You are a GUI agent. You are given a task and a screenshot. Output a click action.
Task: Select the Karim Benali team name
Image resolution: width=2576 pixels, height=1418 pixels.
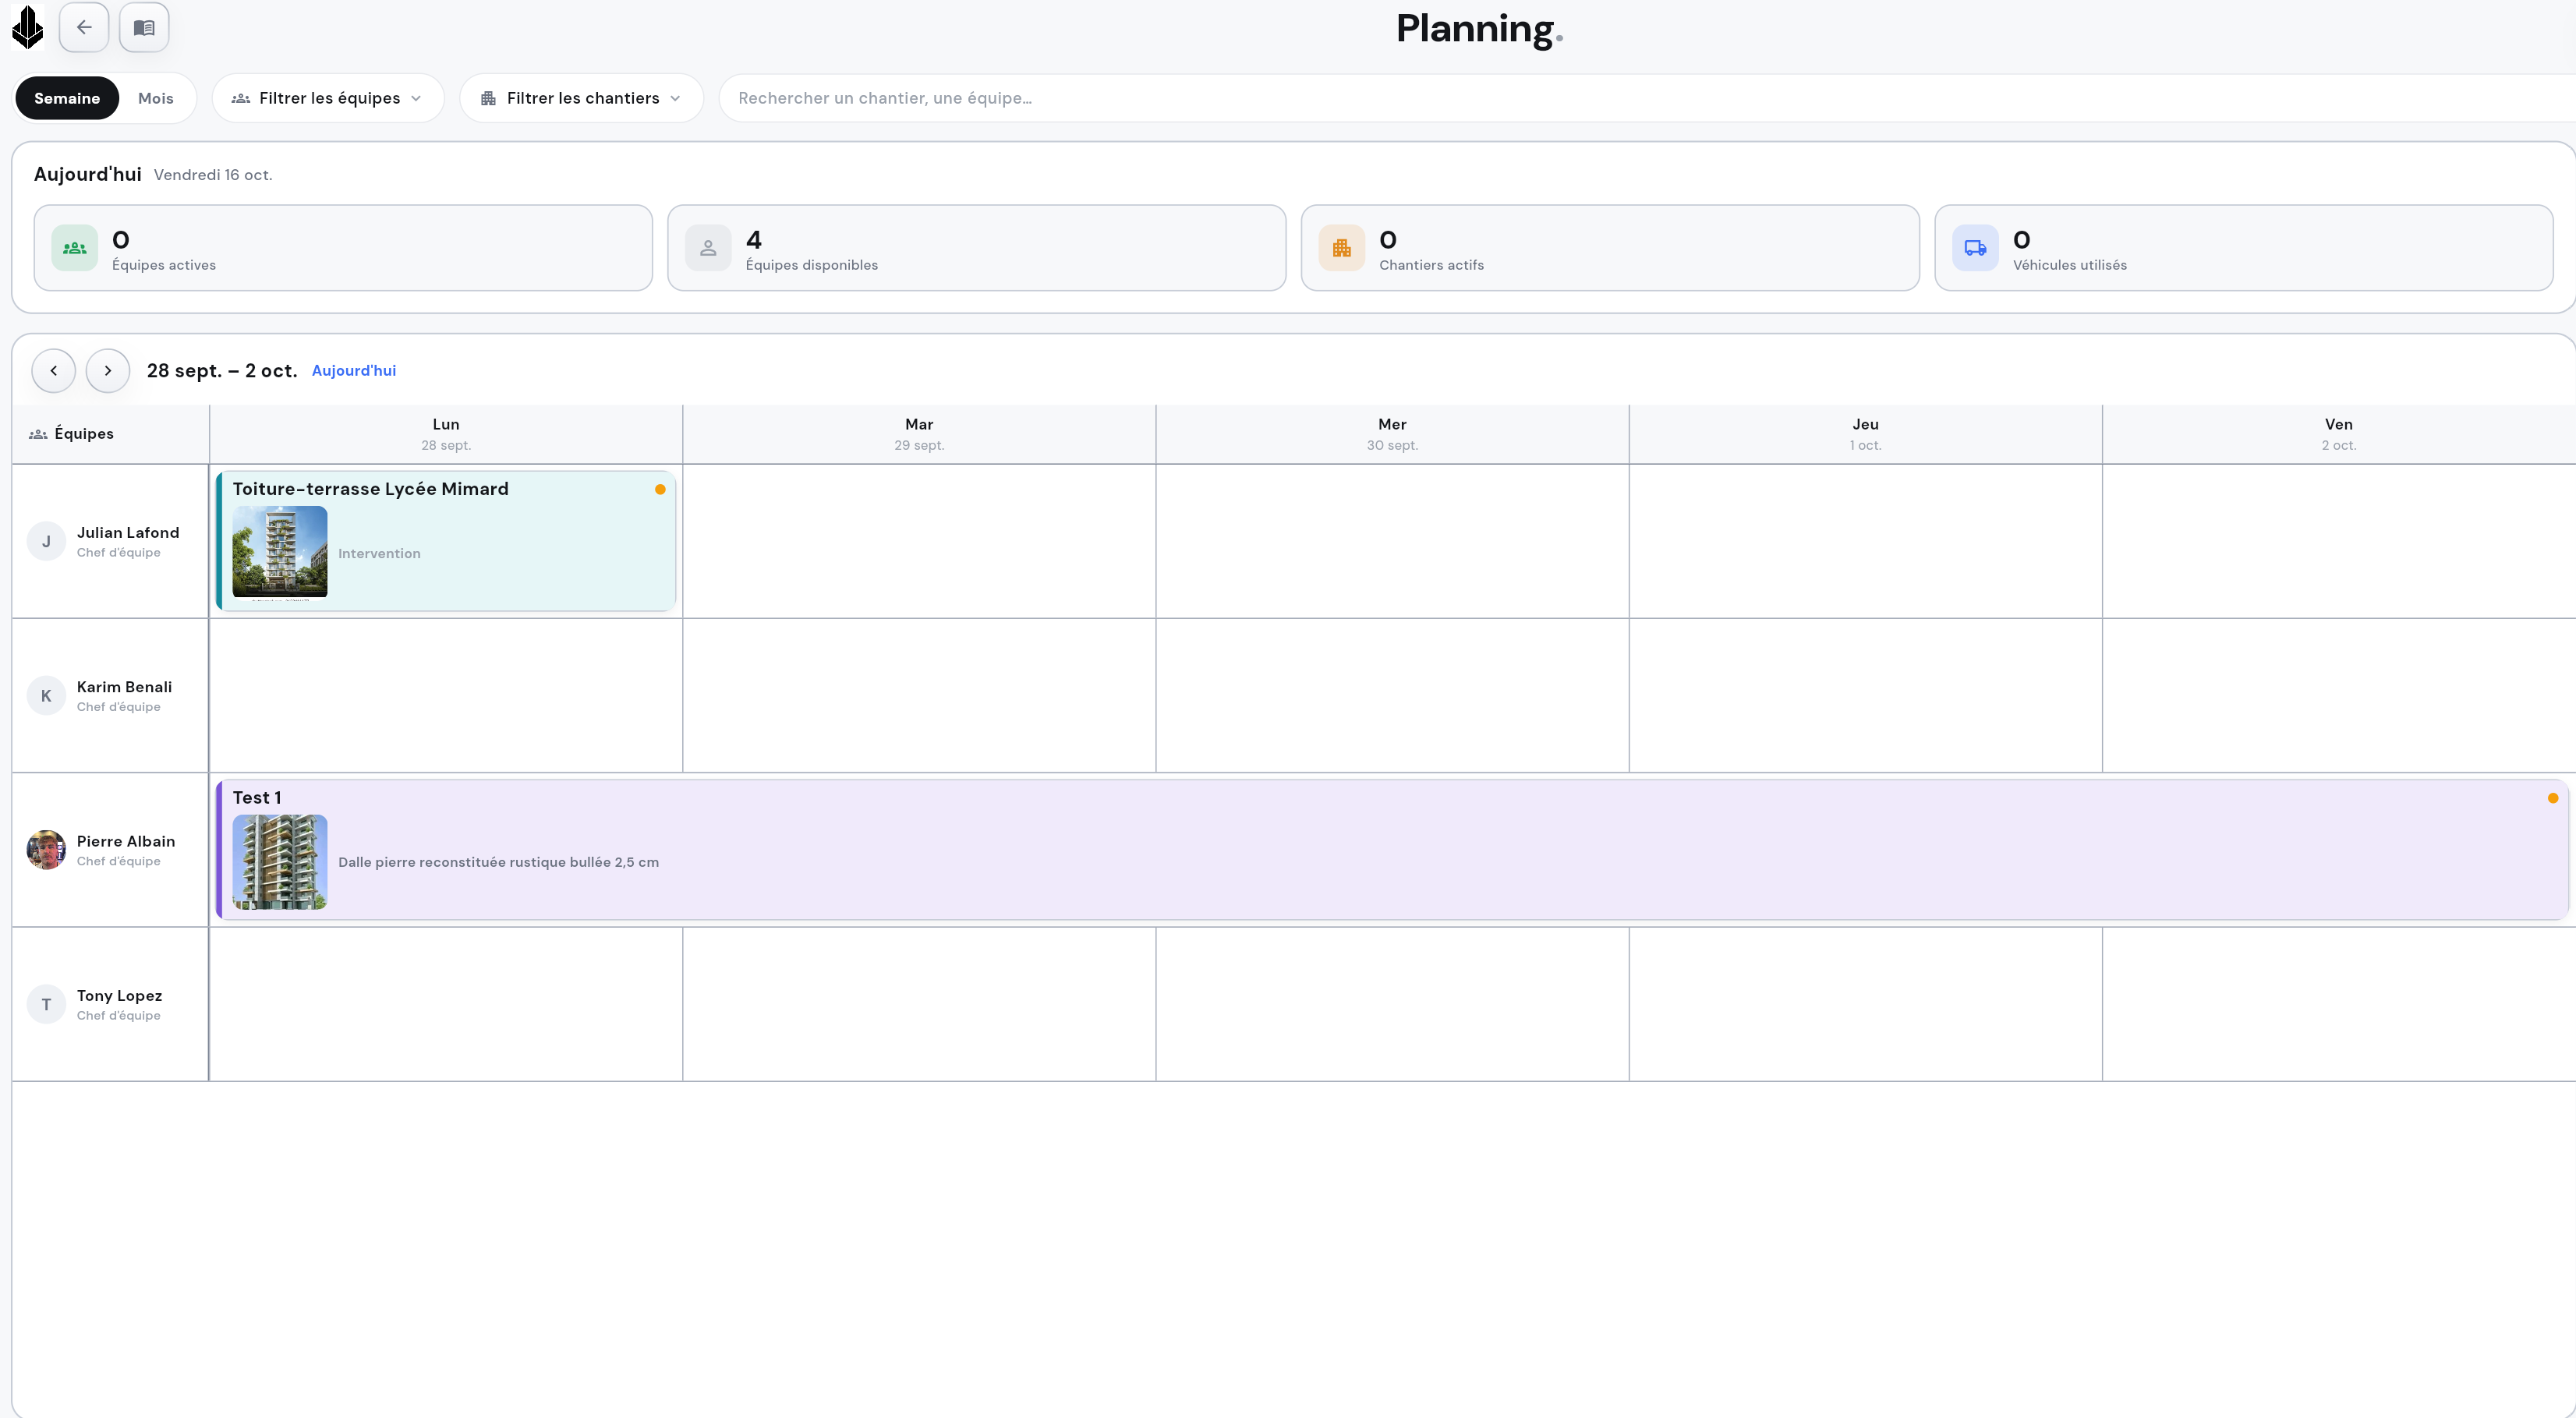point(124,687)
